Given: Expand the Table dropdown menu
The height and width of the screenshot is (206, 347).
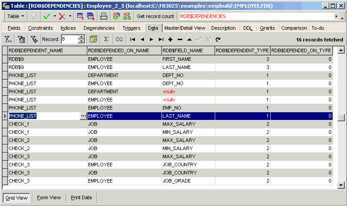Looking at the screenshot, I should tap(15, 16).
